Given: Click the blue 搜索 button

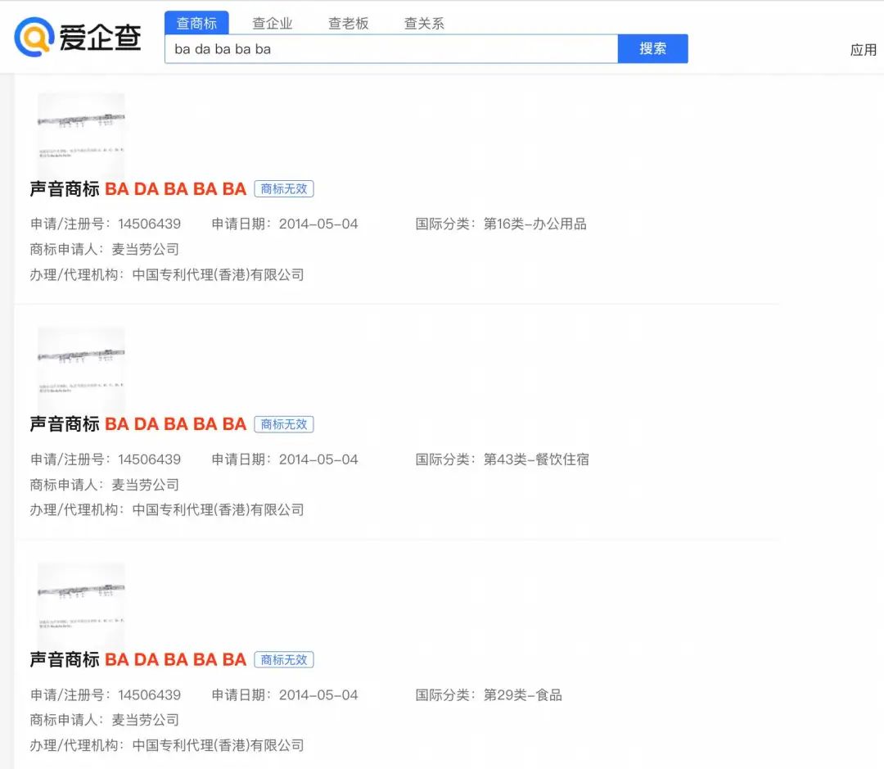Looking at the screenshot, I should pos(653,48).
